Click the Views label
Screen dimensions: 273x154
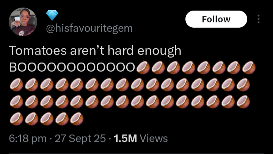[x=154, y=139]
